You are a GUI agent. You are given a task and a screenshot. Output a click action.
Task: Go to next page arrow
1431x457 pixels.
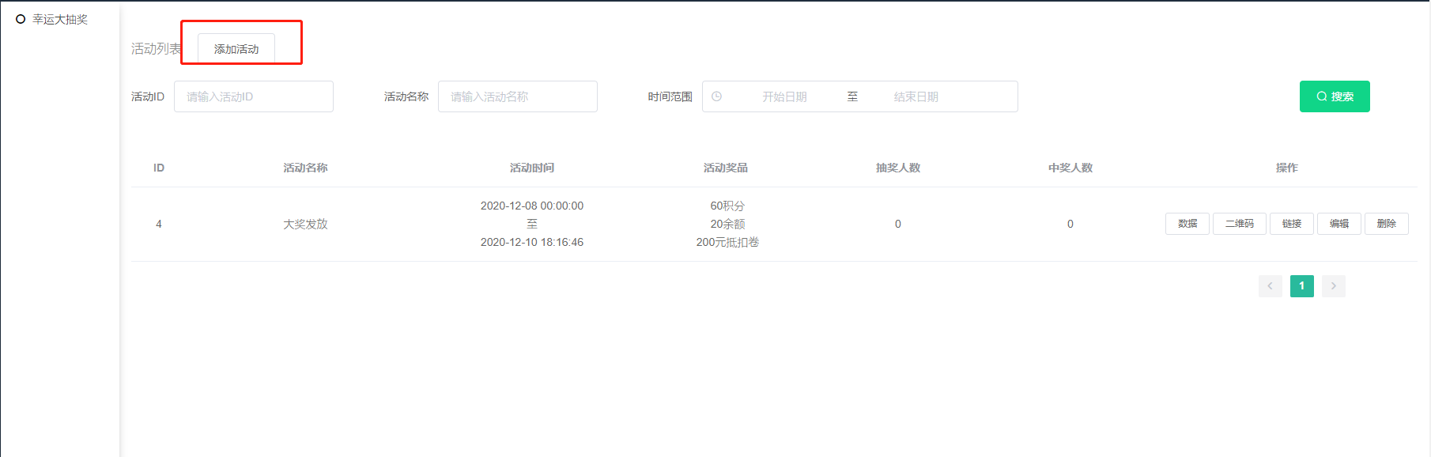click(x=1334, y=286)
